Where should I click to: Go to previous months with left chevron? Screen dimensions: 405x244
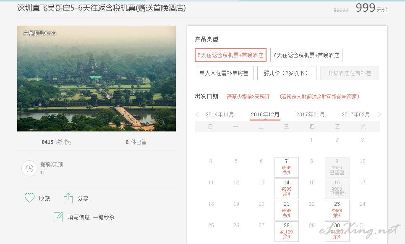click(198, 115)
